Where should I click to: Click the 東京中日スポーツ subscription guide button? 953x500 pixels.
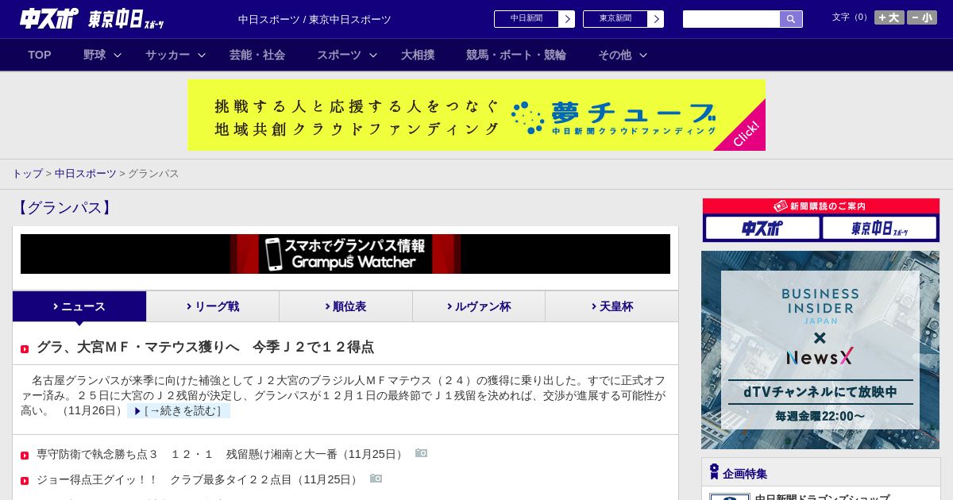click(880, 229)
